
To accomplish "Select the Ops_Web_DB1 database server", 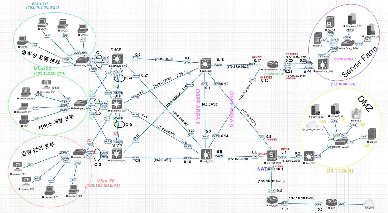I will coord(351,19).
